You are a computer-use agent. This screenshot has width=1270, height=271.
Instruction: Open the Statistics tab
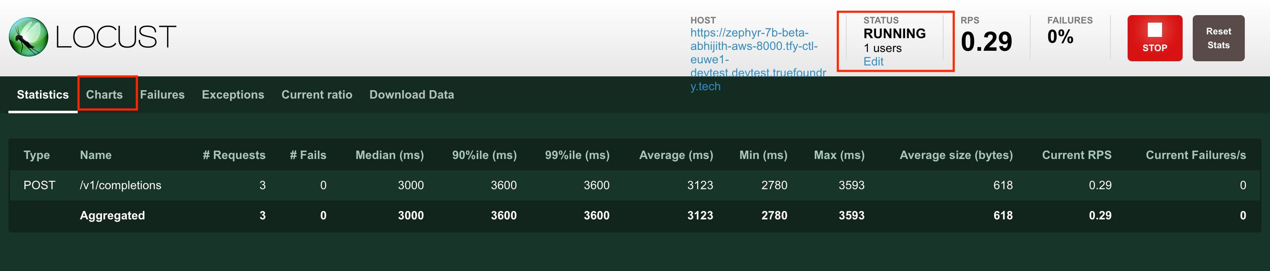click(43, 95)
